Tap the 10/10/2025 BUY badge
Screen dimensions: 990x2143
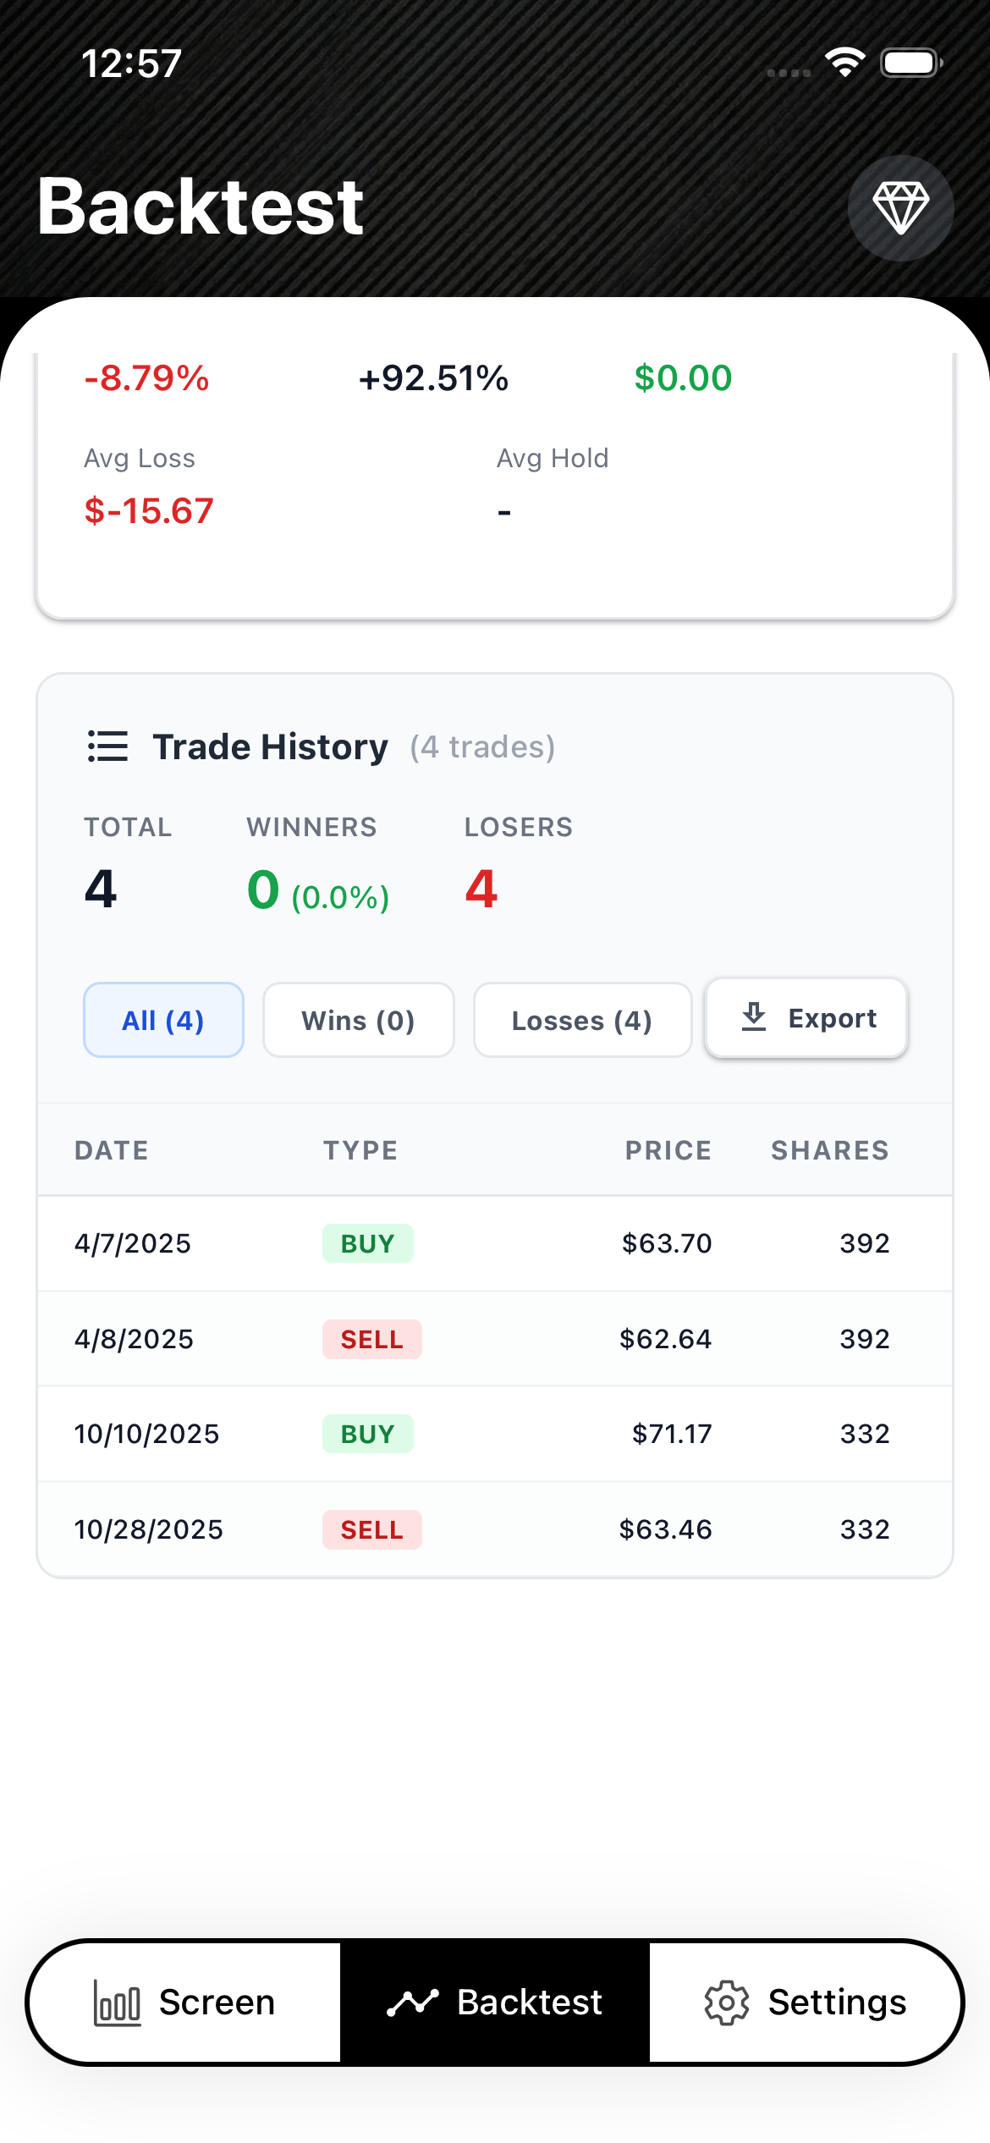pyautogui.click(x=367, y=1434)
